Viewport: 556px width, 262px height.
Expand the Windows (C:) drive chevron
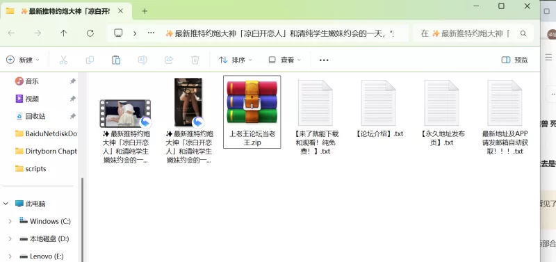(10, 221)
